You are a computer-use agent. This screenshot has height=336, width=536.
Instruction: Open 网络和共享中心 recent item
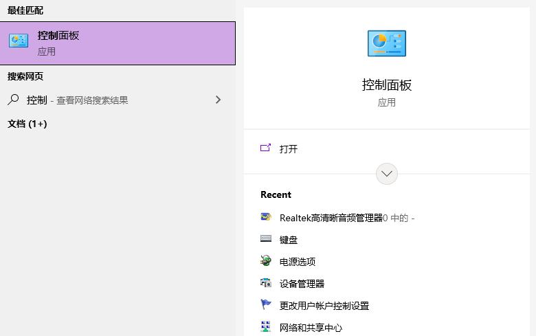(311, 328)
